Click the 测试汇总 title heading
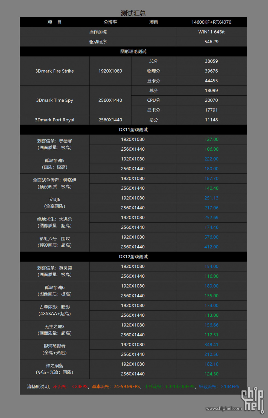This screenshot has height=418, width=268. [133, 13]
